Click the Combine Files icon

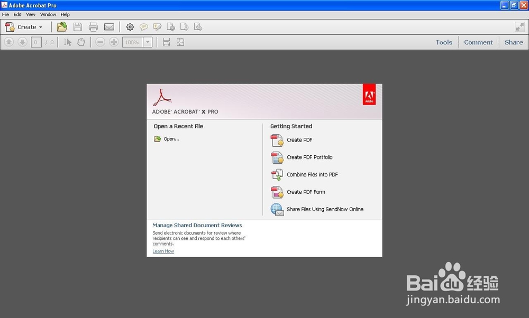click(277, 175)
